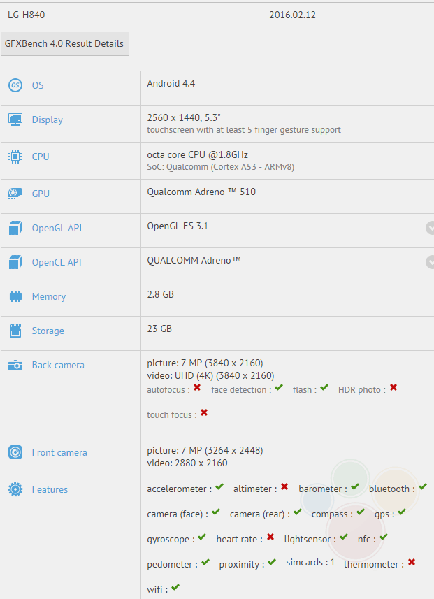The width and height of the screenshot is (434, 599).
Task: Click the GPU card icon
Action: pyautogui.click(x=15, y=194)
